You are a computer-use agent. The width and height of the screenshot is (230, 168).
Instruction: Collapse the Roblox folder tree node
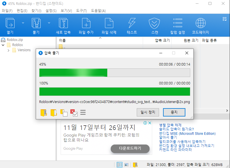(x=3, y=45)
